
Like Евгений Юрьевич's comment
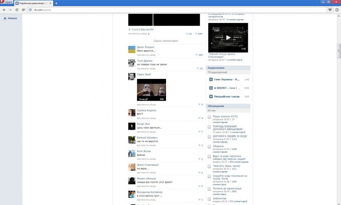click(x=201, y=145)
